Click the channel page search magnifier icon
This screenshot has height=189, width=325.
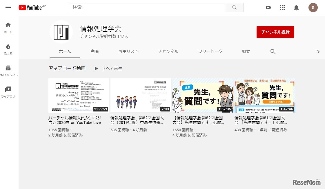[x=273, y=51]
